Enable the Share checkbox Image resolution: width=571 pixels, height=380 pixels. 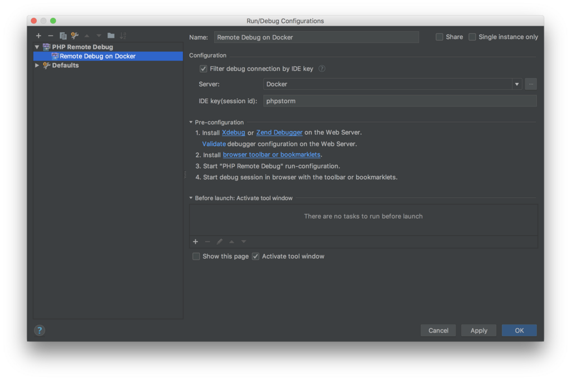[x=439, y=37]
